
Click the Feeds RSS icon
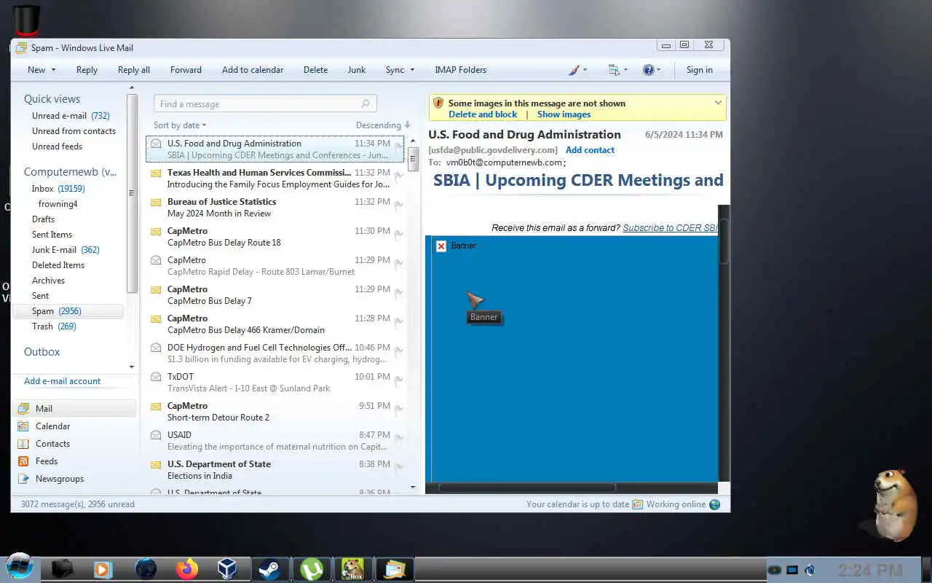point(24,461)
